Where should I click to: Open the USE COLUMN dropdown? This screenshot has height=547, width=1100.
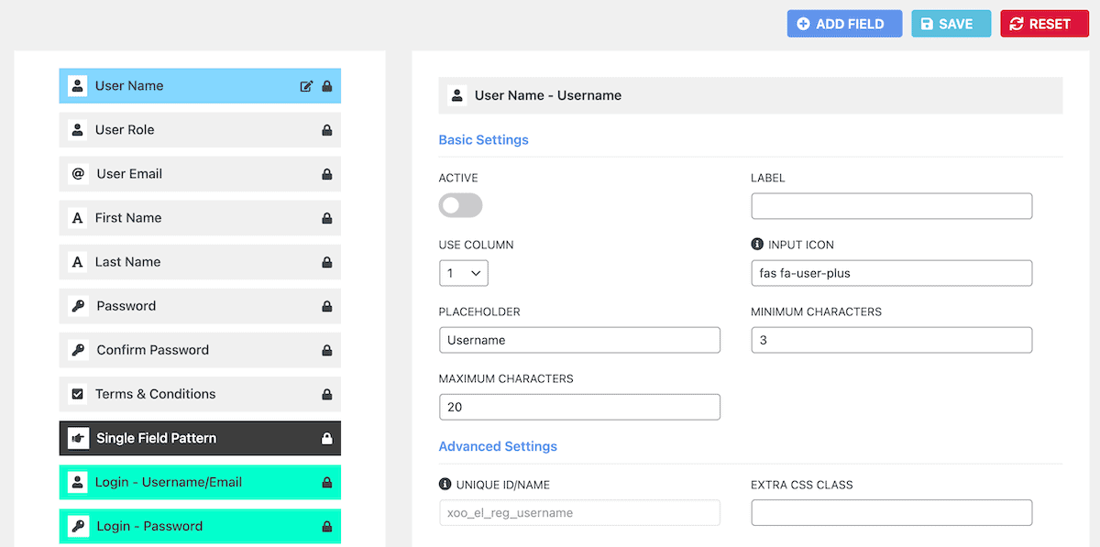point(463,272)
